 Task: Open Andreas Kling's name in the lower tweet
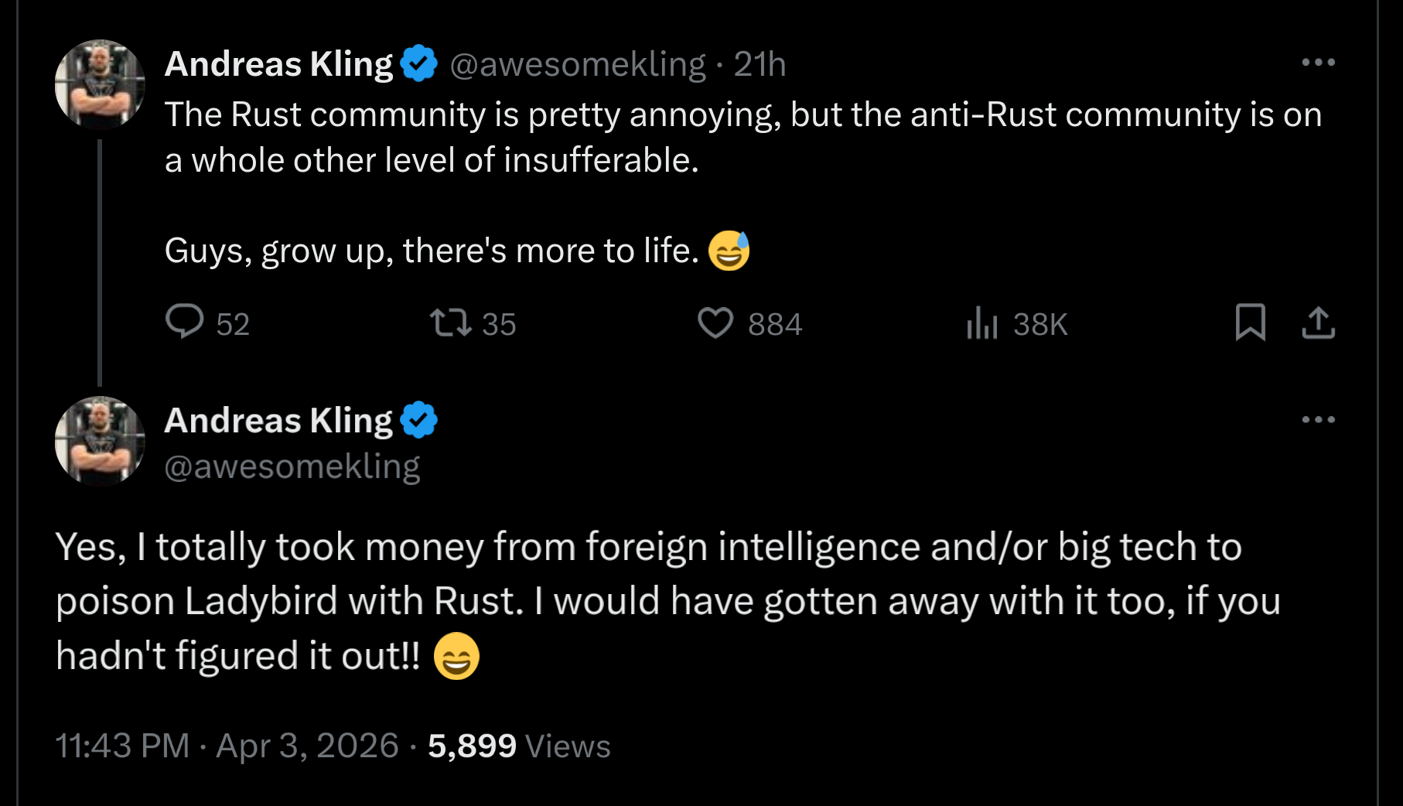coord(279,421)
